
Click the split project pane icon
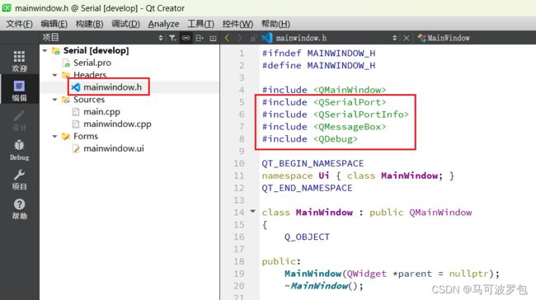[x=200, y=38]
